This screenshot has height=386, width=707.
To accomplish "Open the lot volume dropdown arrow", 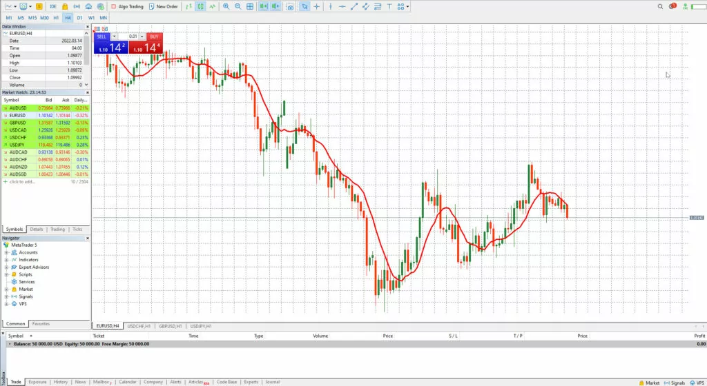I will pyautogui.click(x=115, y=36).
